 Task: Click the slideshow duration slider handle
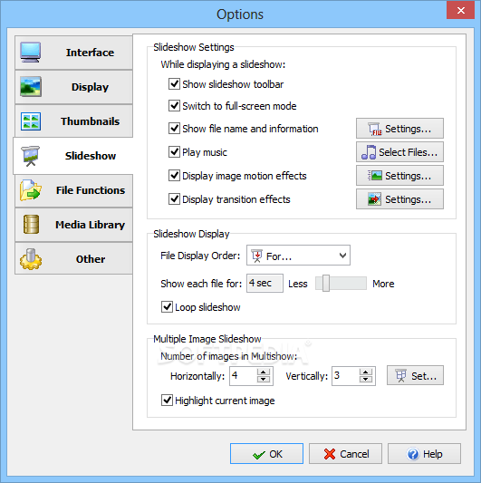326,284
